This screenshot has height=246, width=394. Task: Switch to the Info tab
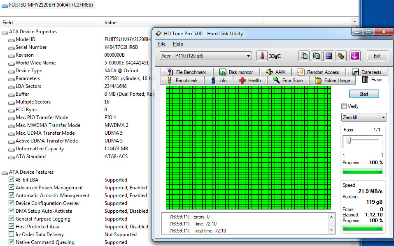point(219,80)
